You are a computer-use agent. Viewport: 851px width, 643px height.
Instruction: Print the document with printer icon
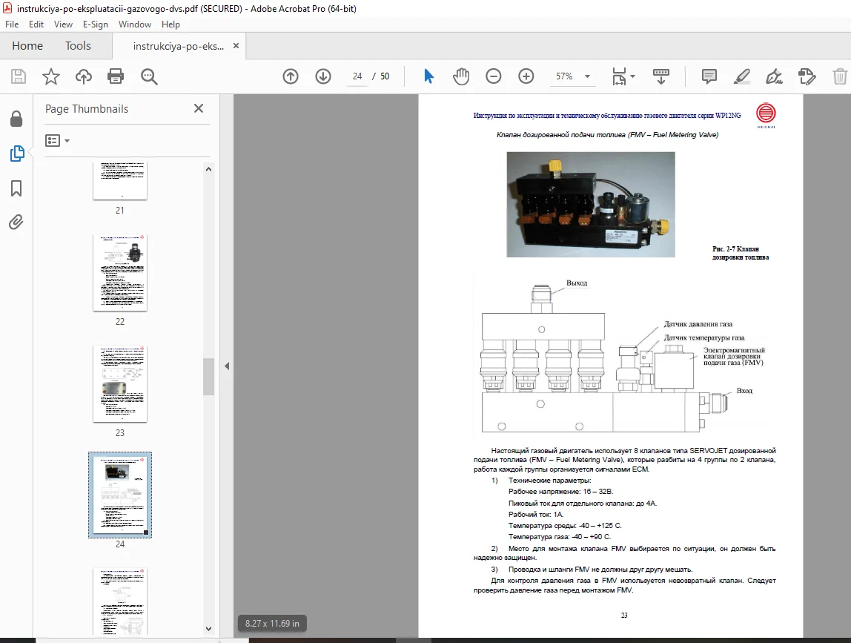116,76
